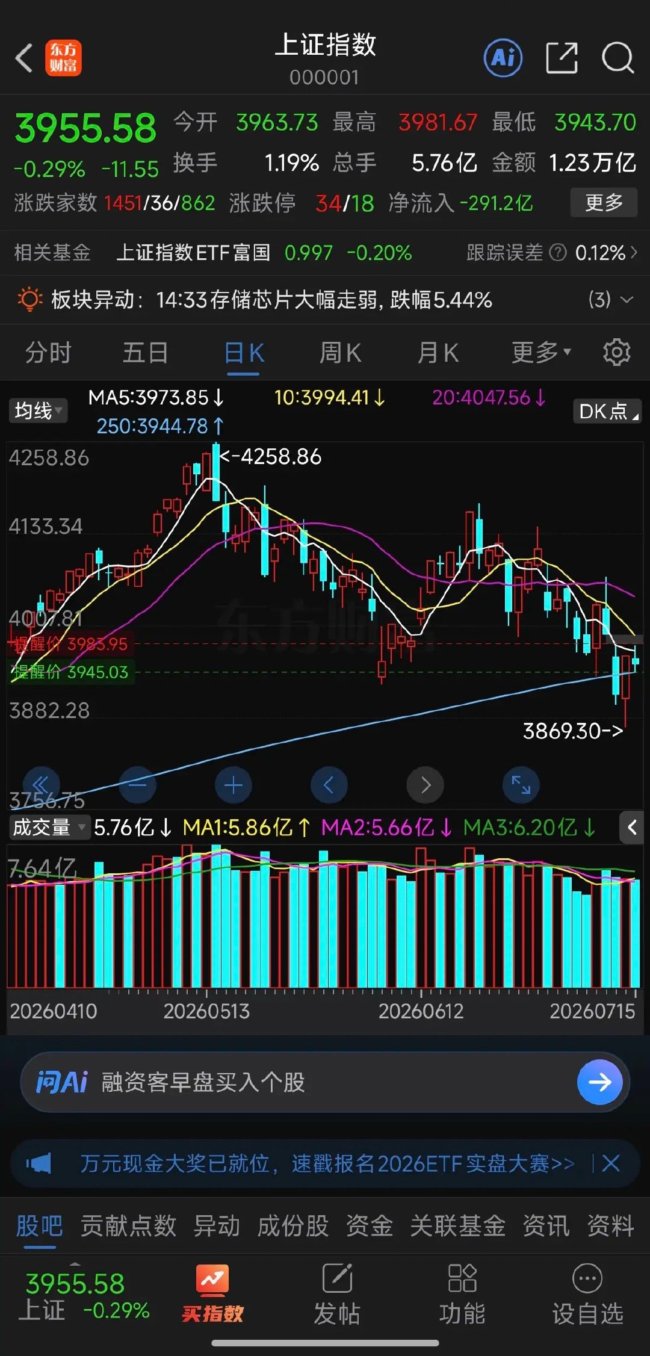Tap the back arrow icon

[24, 58]
